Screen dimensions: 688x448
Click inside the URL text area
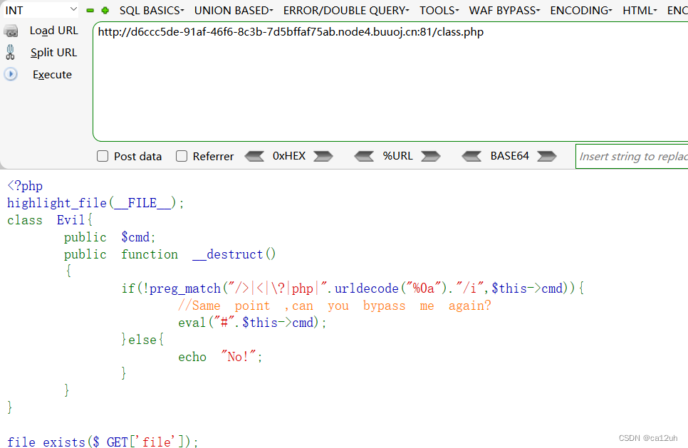coord(390,82)
